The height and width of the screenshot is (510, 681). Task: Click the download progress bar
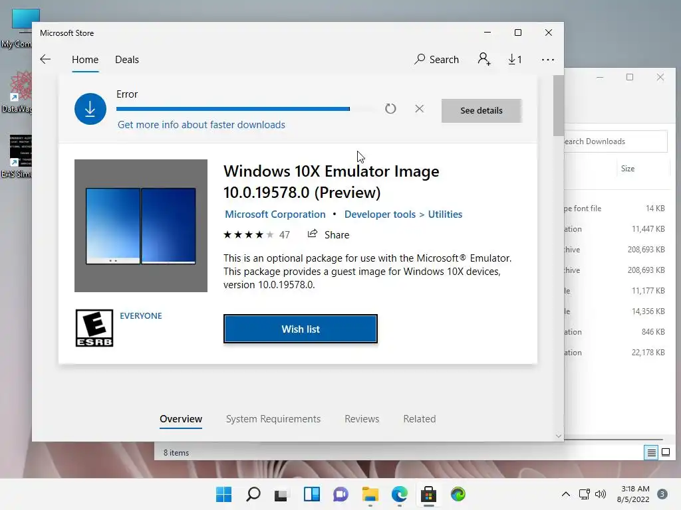tap(246, 109)
